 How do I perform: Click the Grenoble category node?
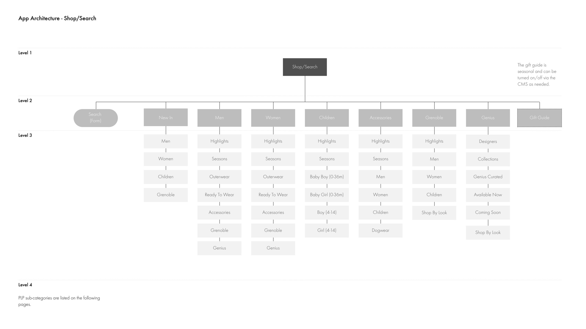(x=434, y=118)
